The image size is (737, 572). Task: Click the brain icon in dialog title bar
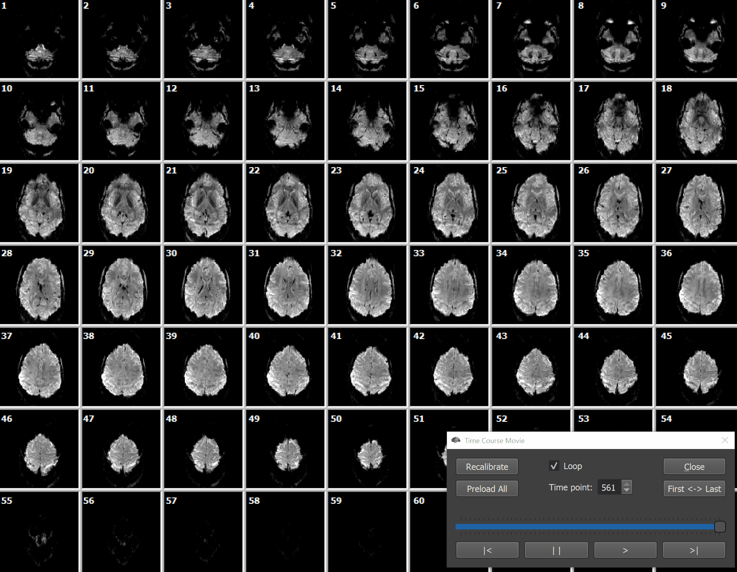coord(456,440)
